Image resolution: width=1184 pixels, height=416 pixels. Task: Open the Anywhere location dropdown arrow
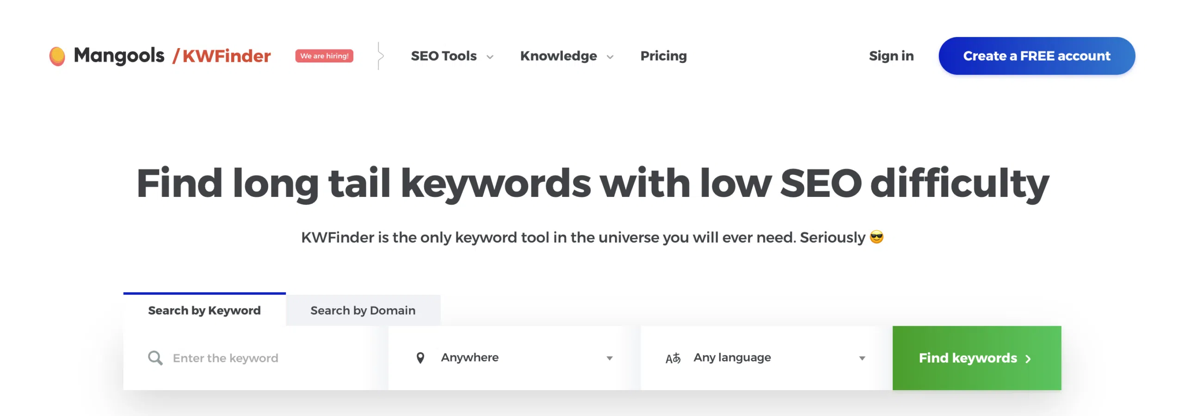pos(610,358)
